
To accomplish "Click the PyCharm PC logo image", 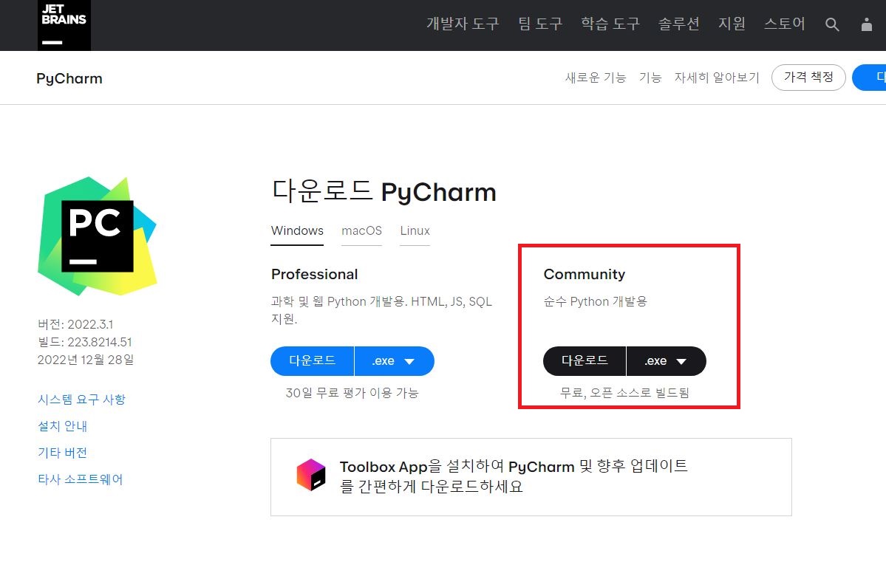I will click(x=98, y=236).
